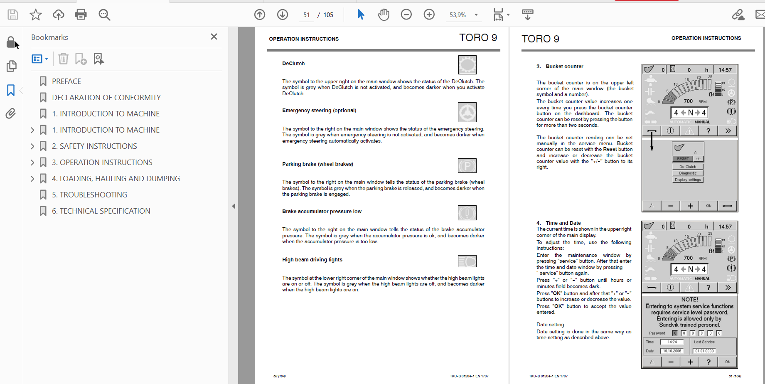Click the brake accumulator pressure symbol image
Screen dimensions: 765x384
click(467, 213)
